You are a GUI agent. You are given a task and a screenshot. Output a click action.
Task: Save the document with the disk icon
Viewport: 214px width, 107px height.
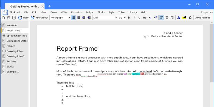[x=14, y=18]
